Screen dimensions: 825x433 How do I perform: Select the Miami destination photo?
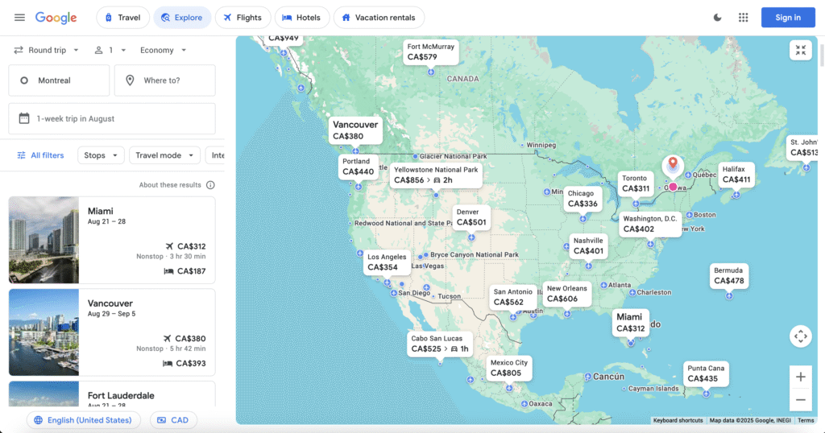coord(44,240)
